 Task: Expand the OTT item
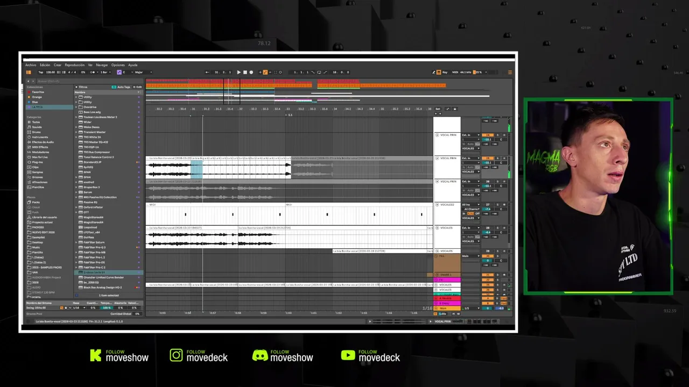click(x=76, y=212)
